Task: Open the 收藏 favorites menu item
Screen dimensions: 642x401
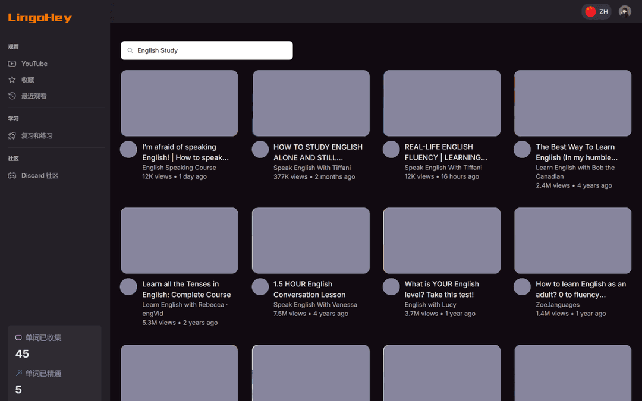Action: click(28, 80)
